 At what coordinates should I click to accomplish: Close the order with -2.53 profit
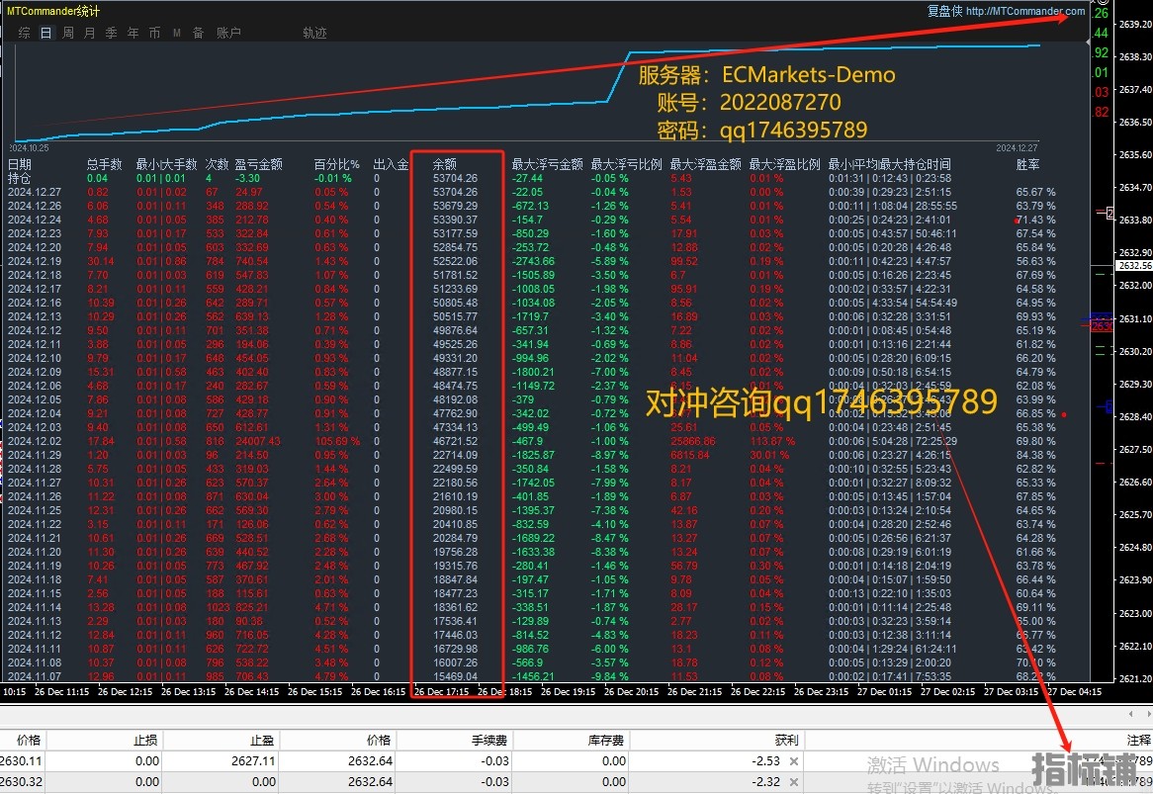coord(793,761)
